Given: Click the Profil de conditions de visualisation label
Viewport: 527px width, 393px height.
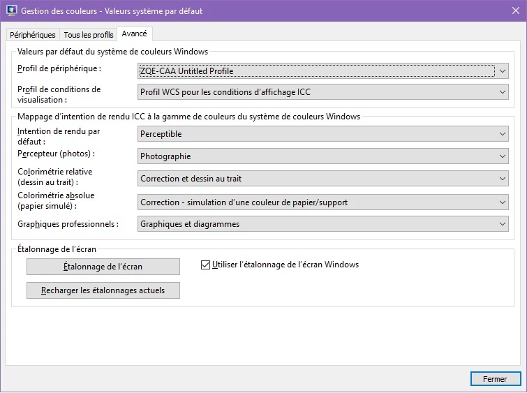Looking at the screenshot, I should coord(59,94).
